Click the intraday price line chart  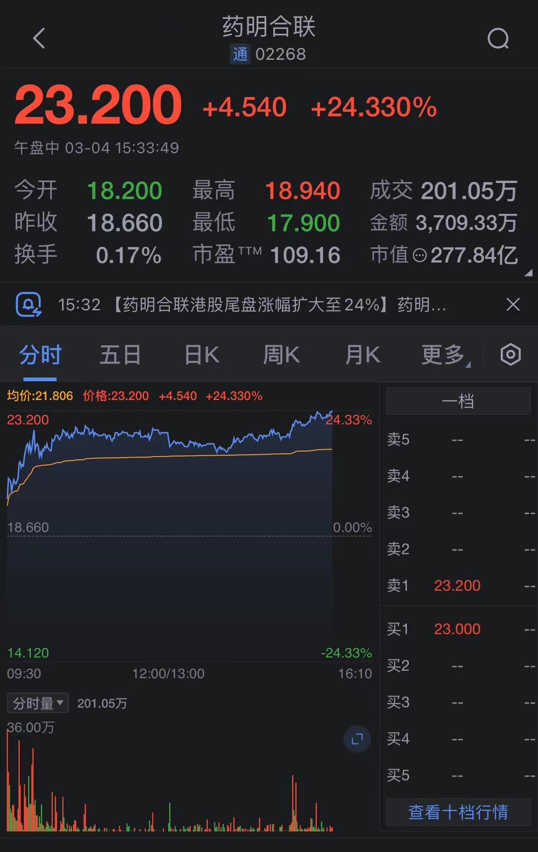pyautogui.click(x=189, y=536)
